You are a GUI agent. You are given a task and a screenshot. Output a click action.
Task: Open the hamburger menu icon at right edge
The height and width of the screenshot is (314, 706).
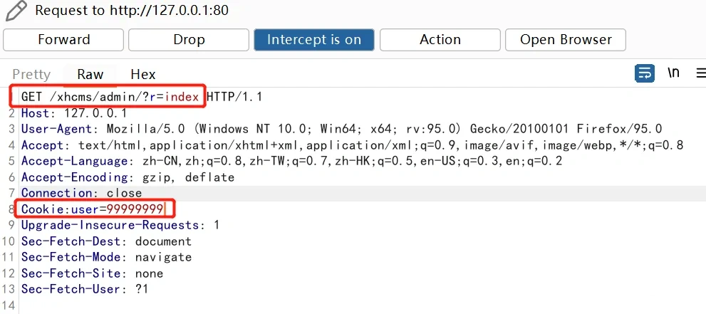point(701,73)
